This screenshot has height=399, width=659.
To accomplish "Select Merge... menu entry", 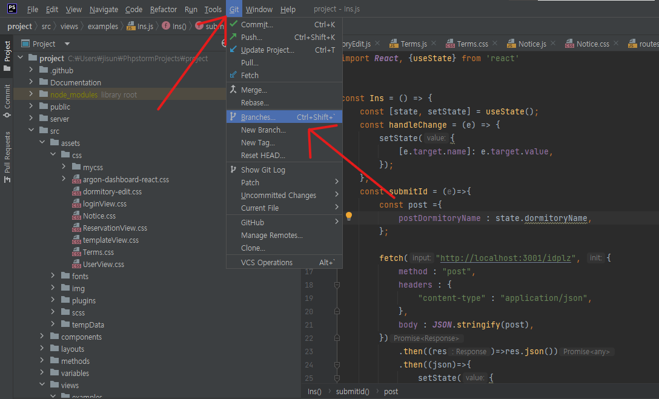I will (284, 90).
